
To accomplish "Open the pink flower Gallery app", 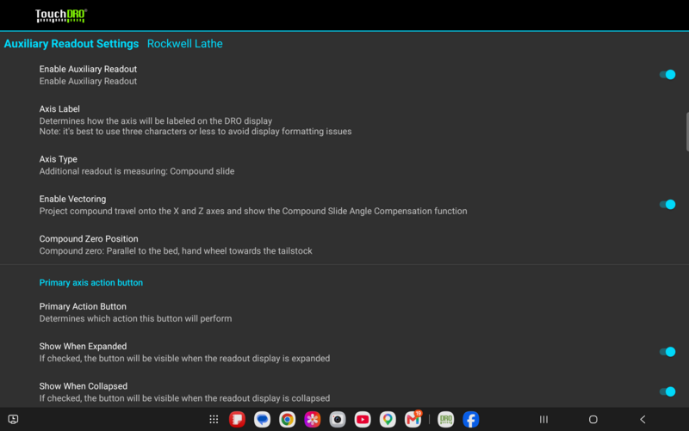I will [313, 420].
